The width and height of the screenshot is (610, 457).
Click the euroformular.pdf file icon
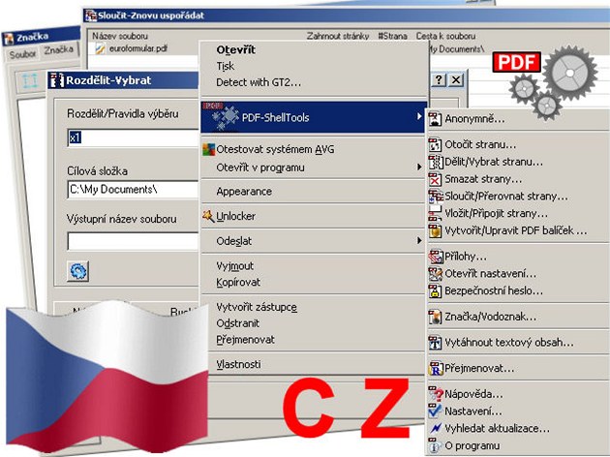click(x=100, y=49)
